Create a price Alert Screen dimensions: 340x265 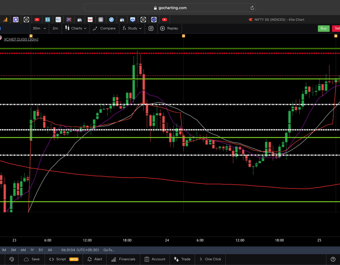tap(95, 259)
